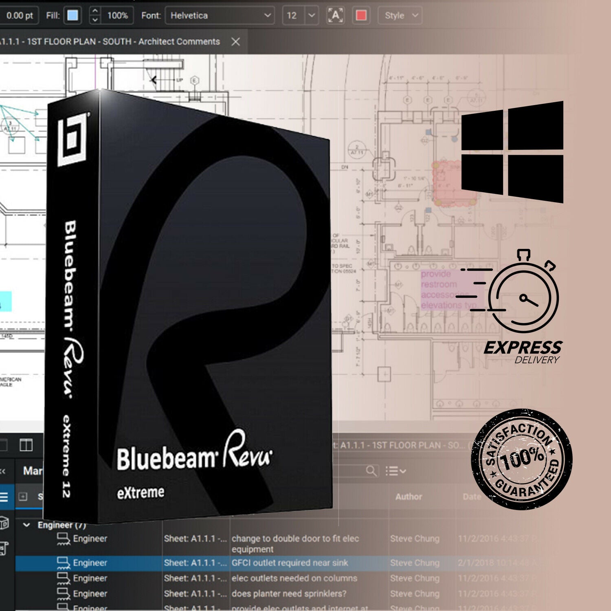Screen dimensions: 611x611
Task: Click callout icon of first Engineer row
Action: (63, 539)
